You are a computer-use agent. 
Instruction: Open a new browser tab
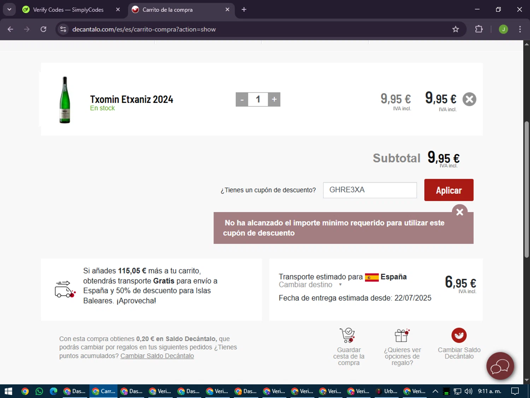(244, 10)
